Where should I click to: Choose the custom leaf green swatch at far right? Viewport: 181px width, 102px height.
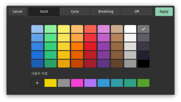point(143,83)
